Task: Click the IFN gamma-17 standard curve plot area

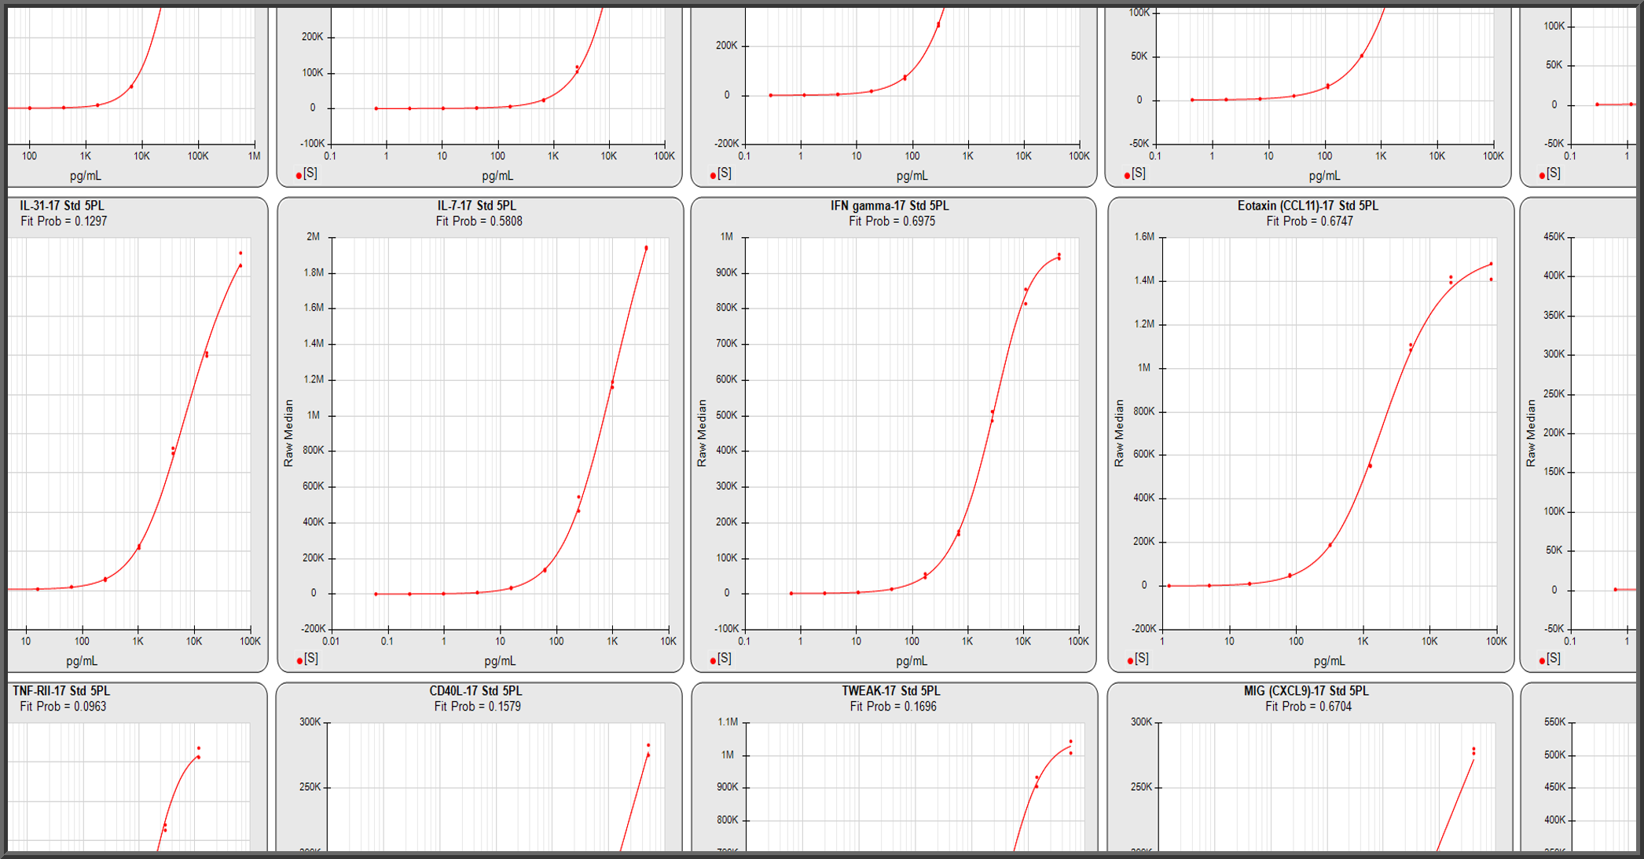Action: 912,433
